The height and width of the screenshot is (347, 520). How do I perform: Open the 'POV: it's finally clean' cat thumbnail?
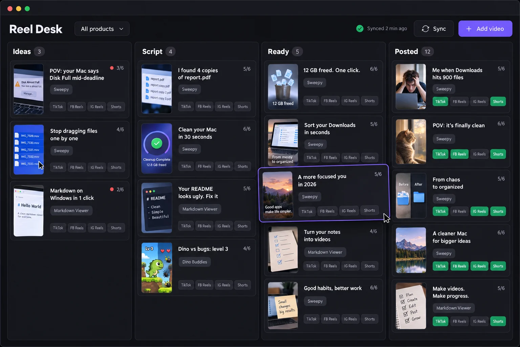point(411,142)
